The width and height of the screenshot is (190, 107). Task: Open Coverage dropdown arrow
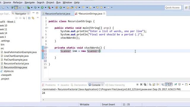(32, 8)
